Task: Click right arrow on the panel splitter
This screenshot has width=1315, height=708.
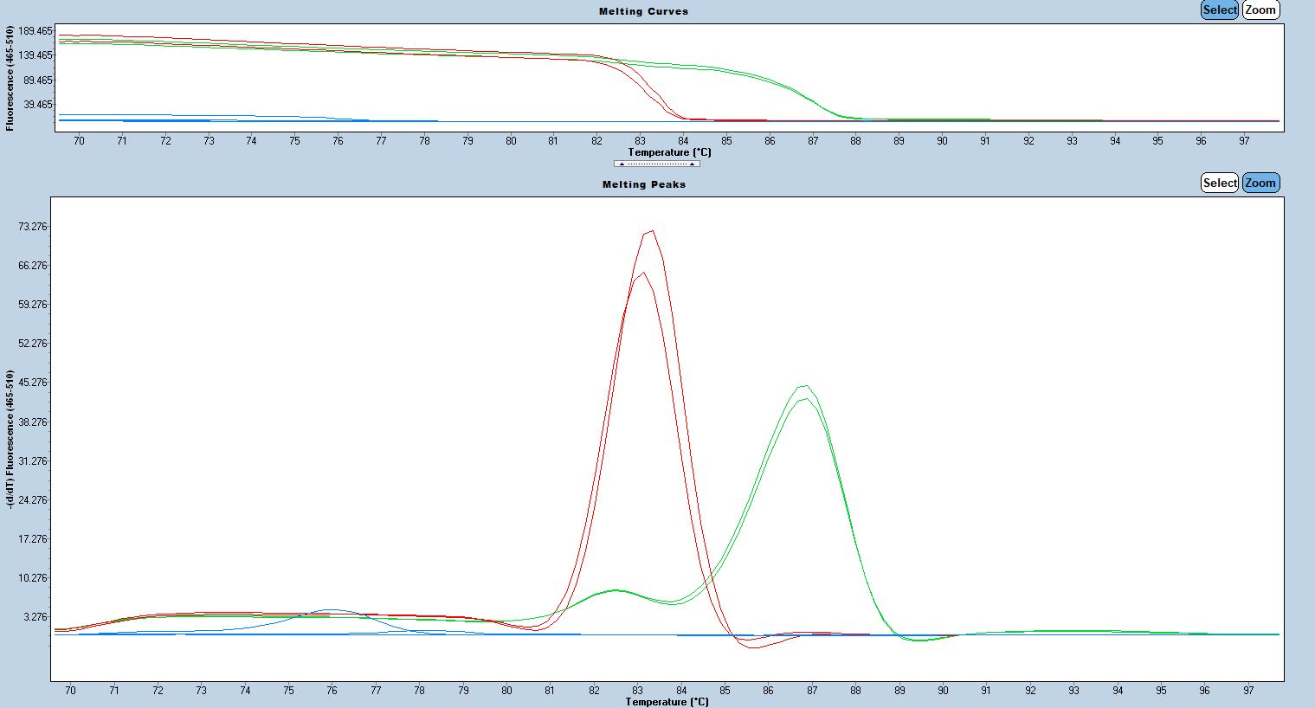Action: point(692,164)
